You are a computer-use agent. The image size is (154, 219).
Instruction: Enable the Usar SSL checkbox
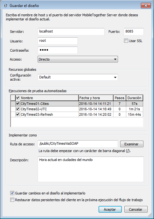click(x=126, y=41)
